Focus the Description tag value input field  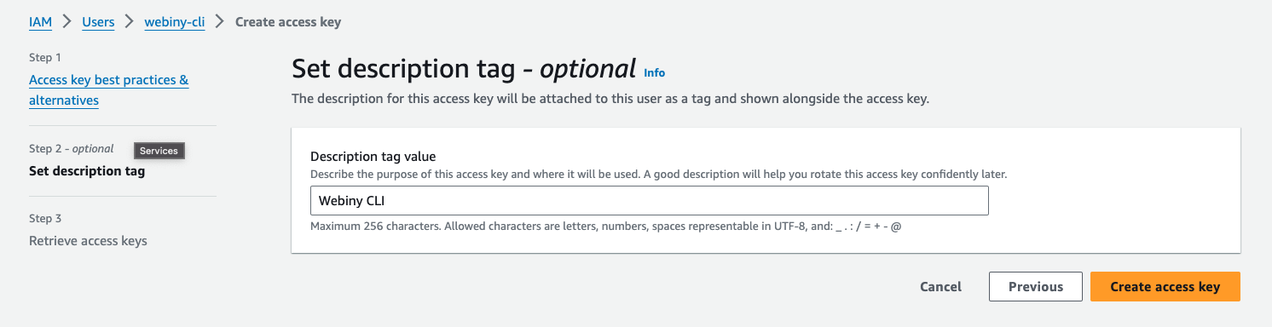point(649,200)
